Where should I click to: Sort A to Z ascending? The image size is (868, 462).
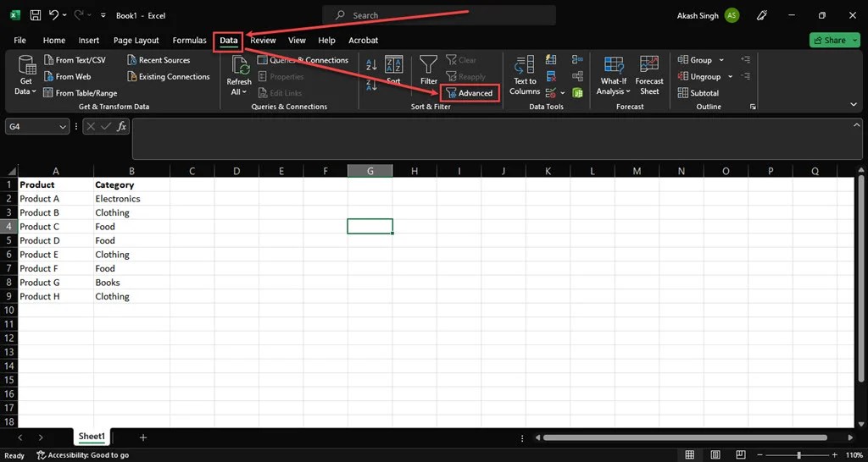point(371,64)
